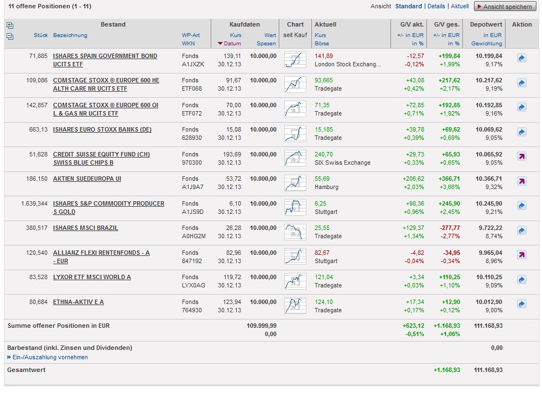Click action icon for Lyxor ETF MSCI World
Screen dimensions: 542x393
coord(522,280)
